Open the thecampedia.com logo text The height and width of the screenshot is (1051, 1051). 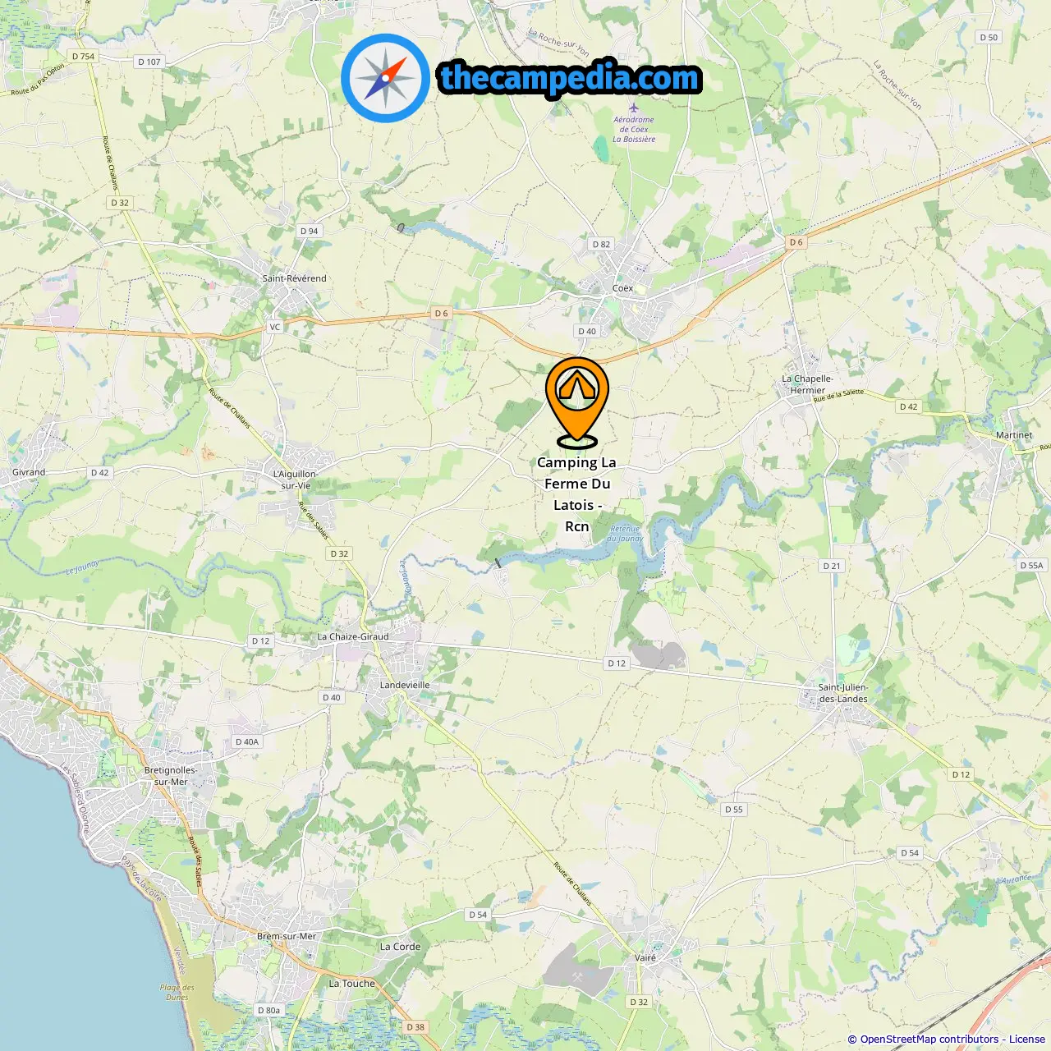pos(570,78)
